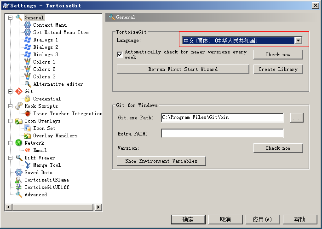Click Re-run First Start Wizard button

pos(183,69)
